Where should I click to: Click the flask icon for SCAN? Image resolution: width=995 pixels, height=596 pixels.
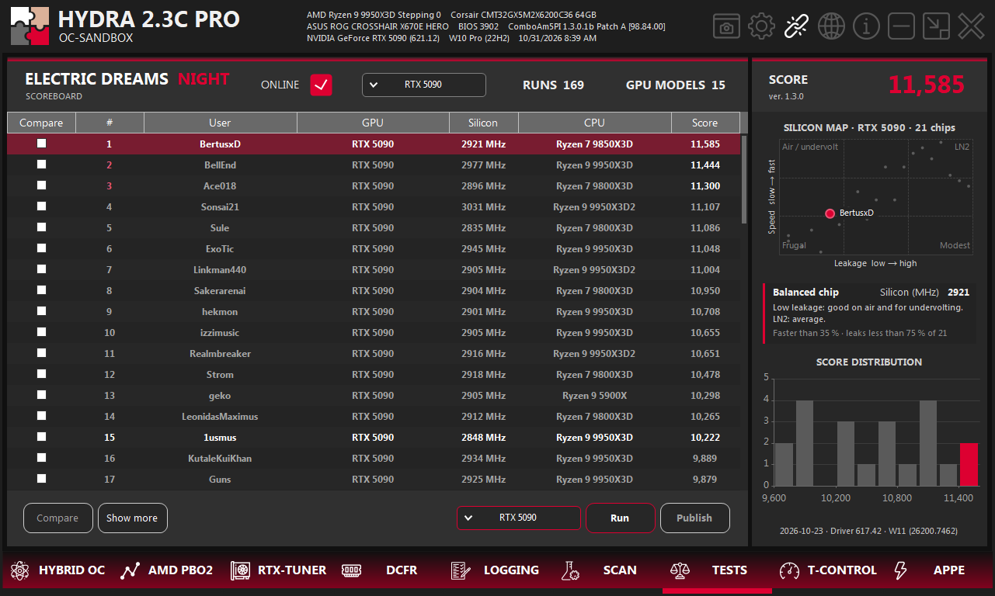(571, 570)
